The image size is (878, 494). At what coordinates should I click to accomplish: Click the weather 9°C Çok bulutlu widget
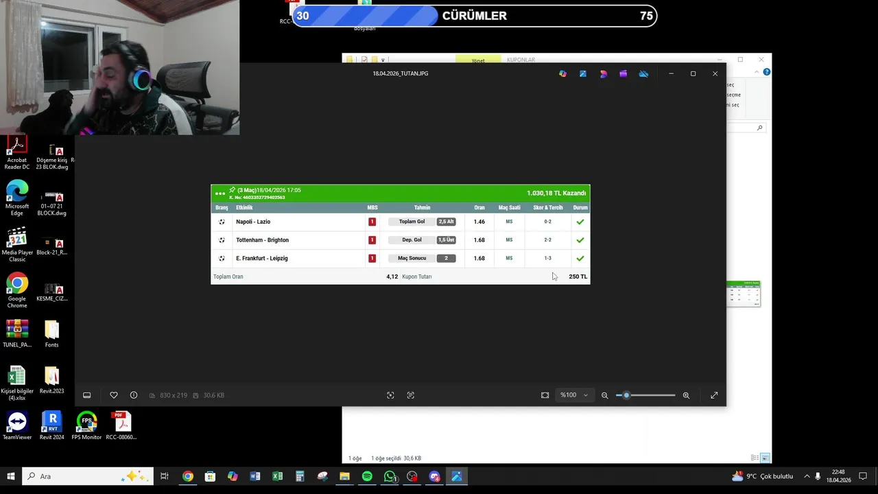coord(763,476)
